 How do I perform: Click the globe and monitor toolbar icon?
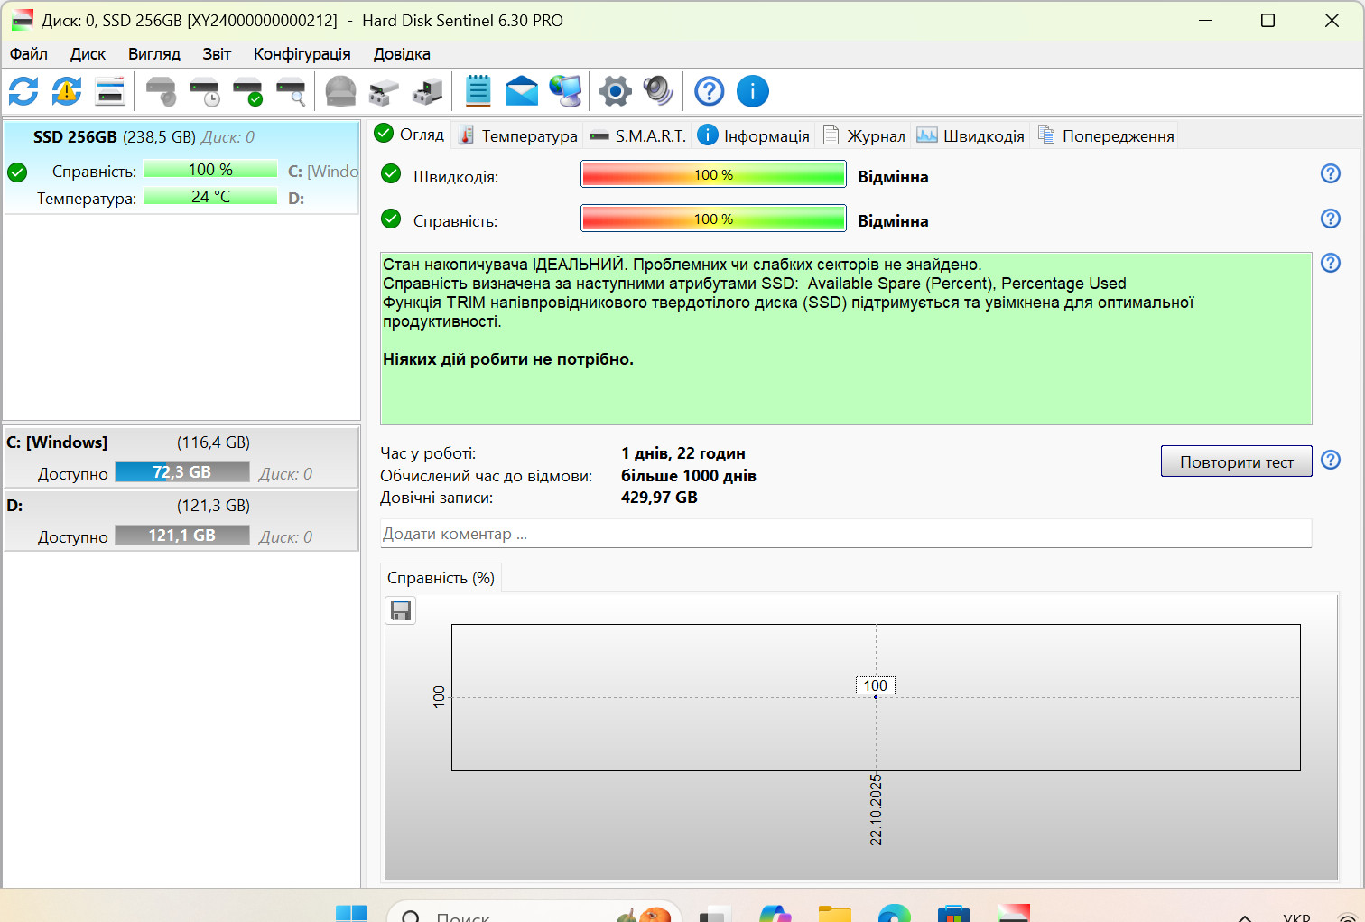pos(566,91)
